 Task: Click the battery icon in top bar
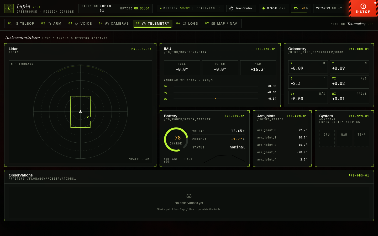(296, 8)
